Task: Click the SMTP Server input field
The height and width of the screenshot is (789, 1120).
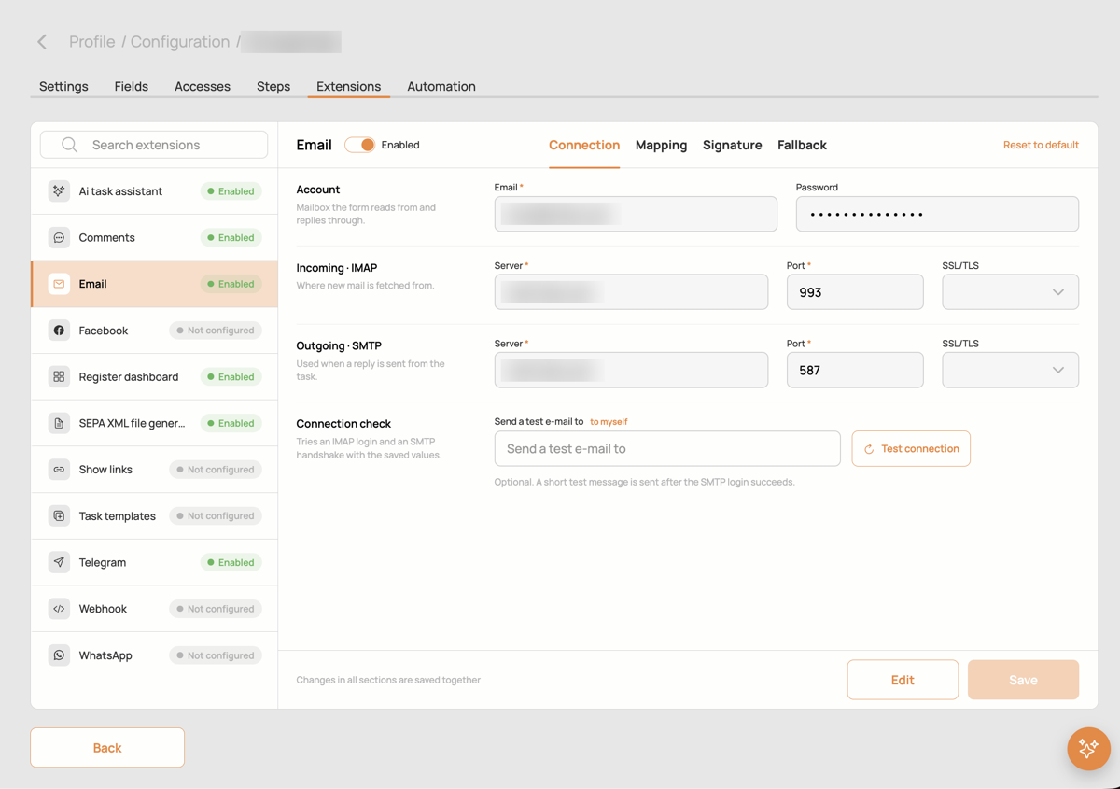Action: (x=631, y=371)
